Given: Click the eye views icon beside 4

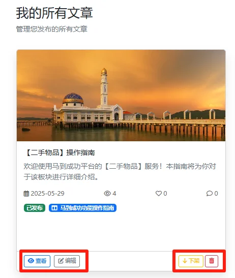Looking at the screenshot, I should click(107, 193).
